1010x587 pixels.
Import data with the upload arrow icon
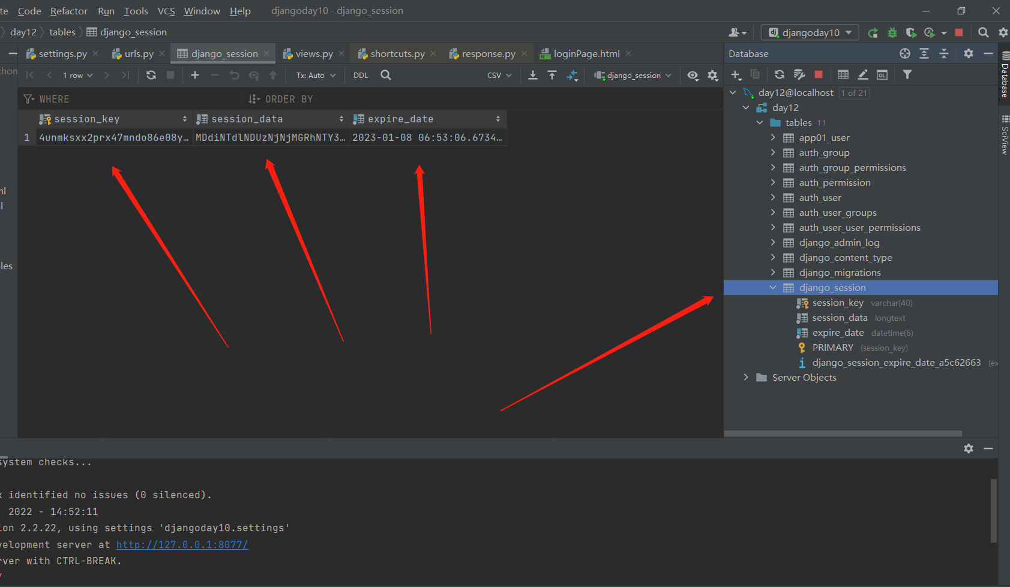coord(552,75)
